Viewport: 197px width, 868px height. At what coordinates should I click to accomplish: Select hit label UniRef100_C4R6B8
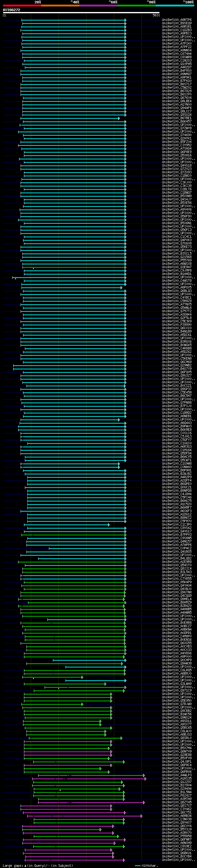(x=177, y=349)
